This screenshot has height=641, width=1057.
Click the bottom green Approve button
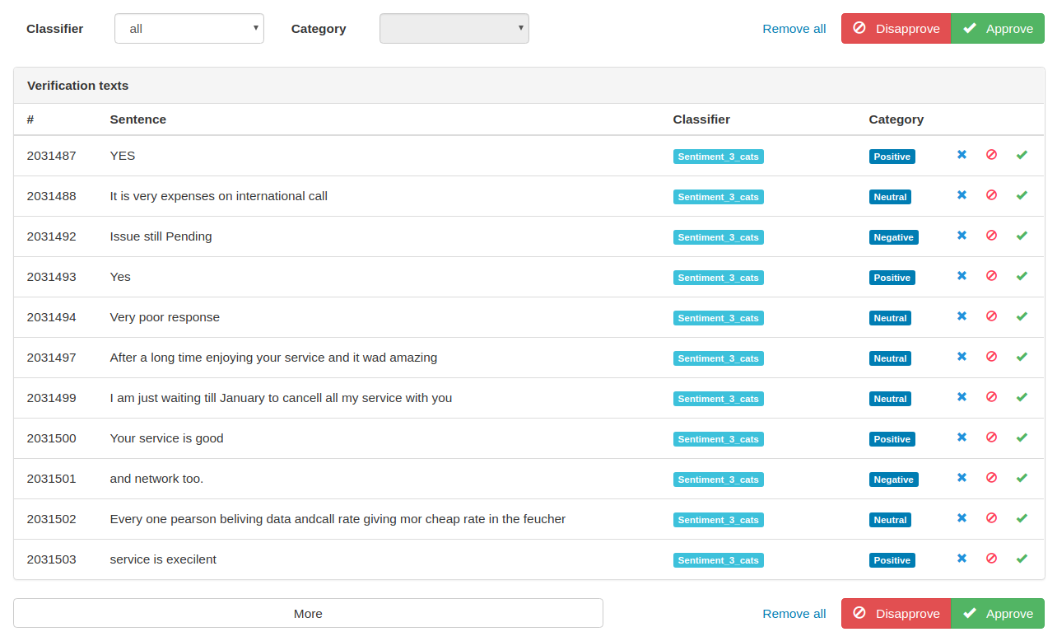pyautogui.click(x=998, y=613)
